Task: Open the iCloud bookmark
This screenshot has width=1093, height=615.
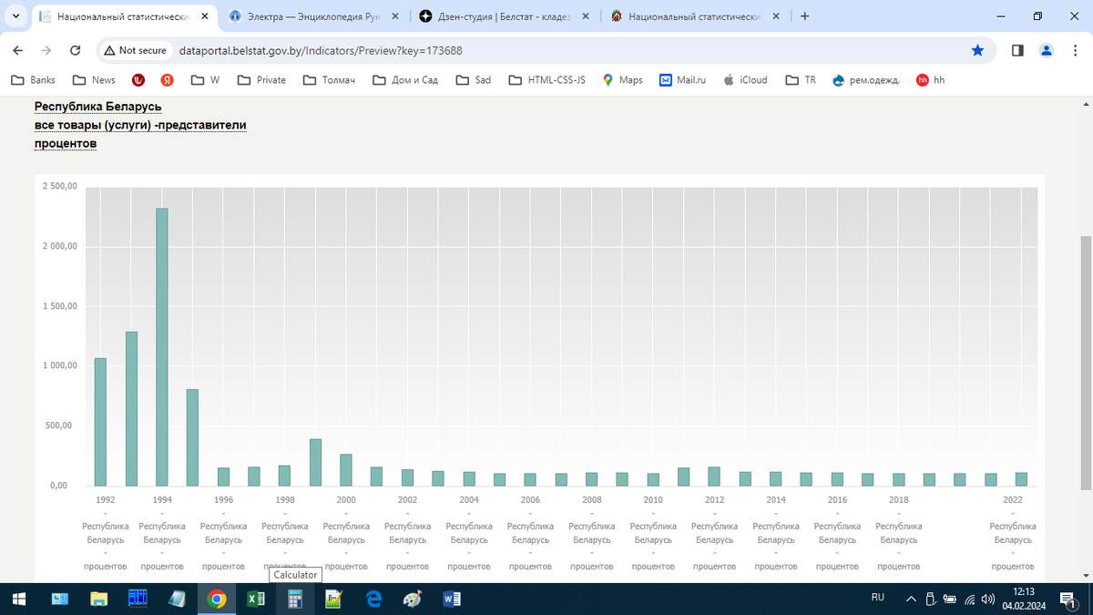Action: click(745, 80)
